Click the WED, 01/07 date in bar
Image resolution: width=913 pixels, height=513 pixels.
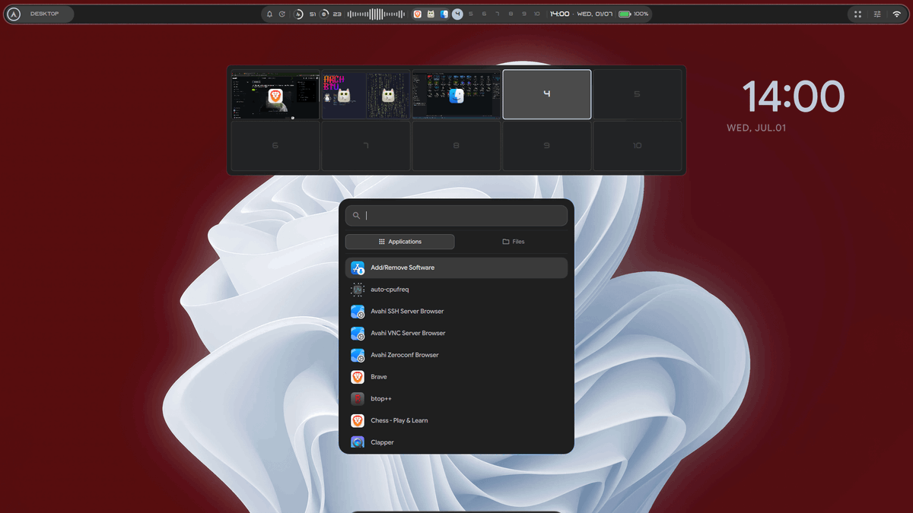click(x=595, y=14)
